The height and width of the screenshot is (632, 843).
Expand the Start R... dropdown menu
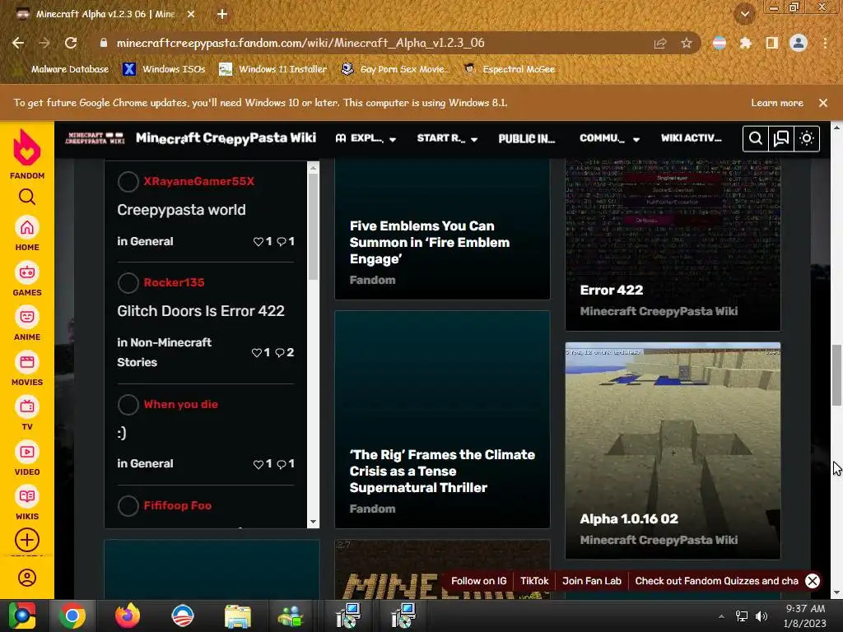pyautogui.click(x=447, y=138)
